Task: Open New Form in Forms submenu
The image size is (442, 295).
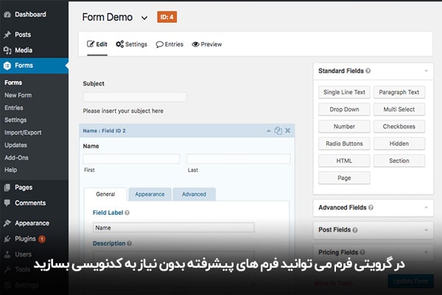Action: tap(18, 95)
